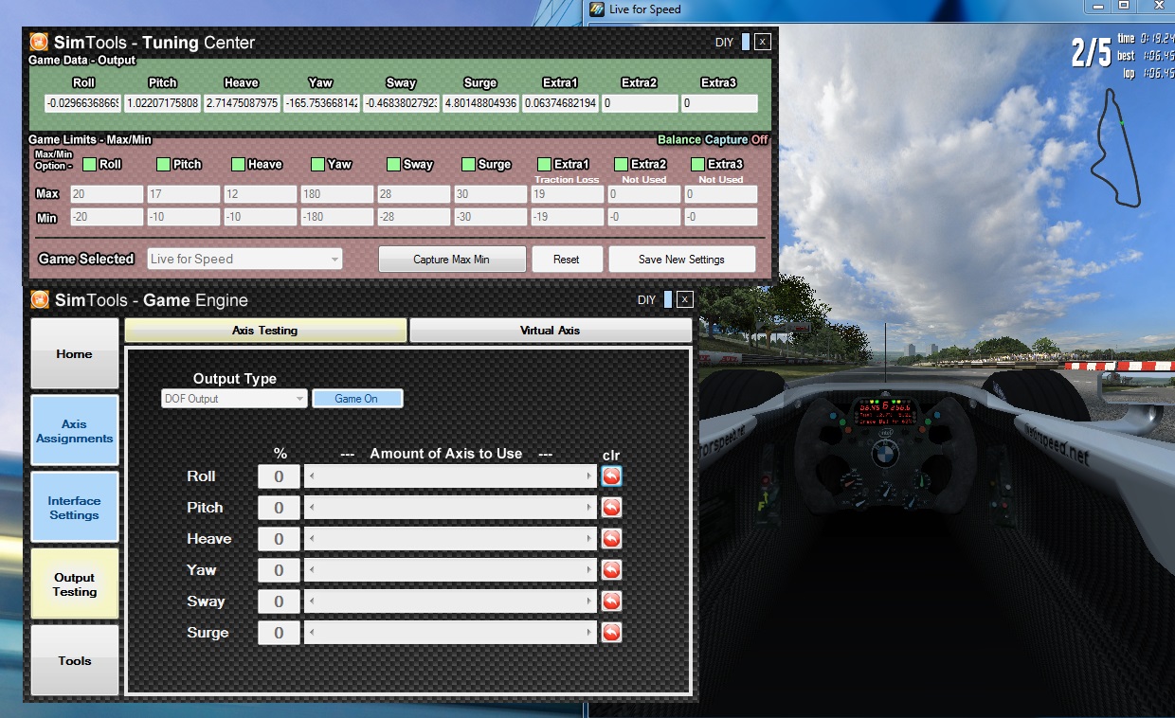1175x718 pixels.
Task: Click the Yaw Game Data output field
Action: (x=321, y=103)
